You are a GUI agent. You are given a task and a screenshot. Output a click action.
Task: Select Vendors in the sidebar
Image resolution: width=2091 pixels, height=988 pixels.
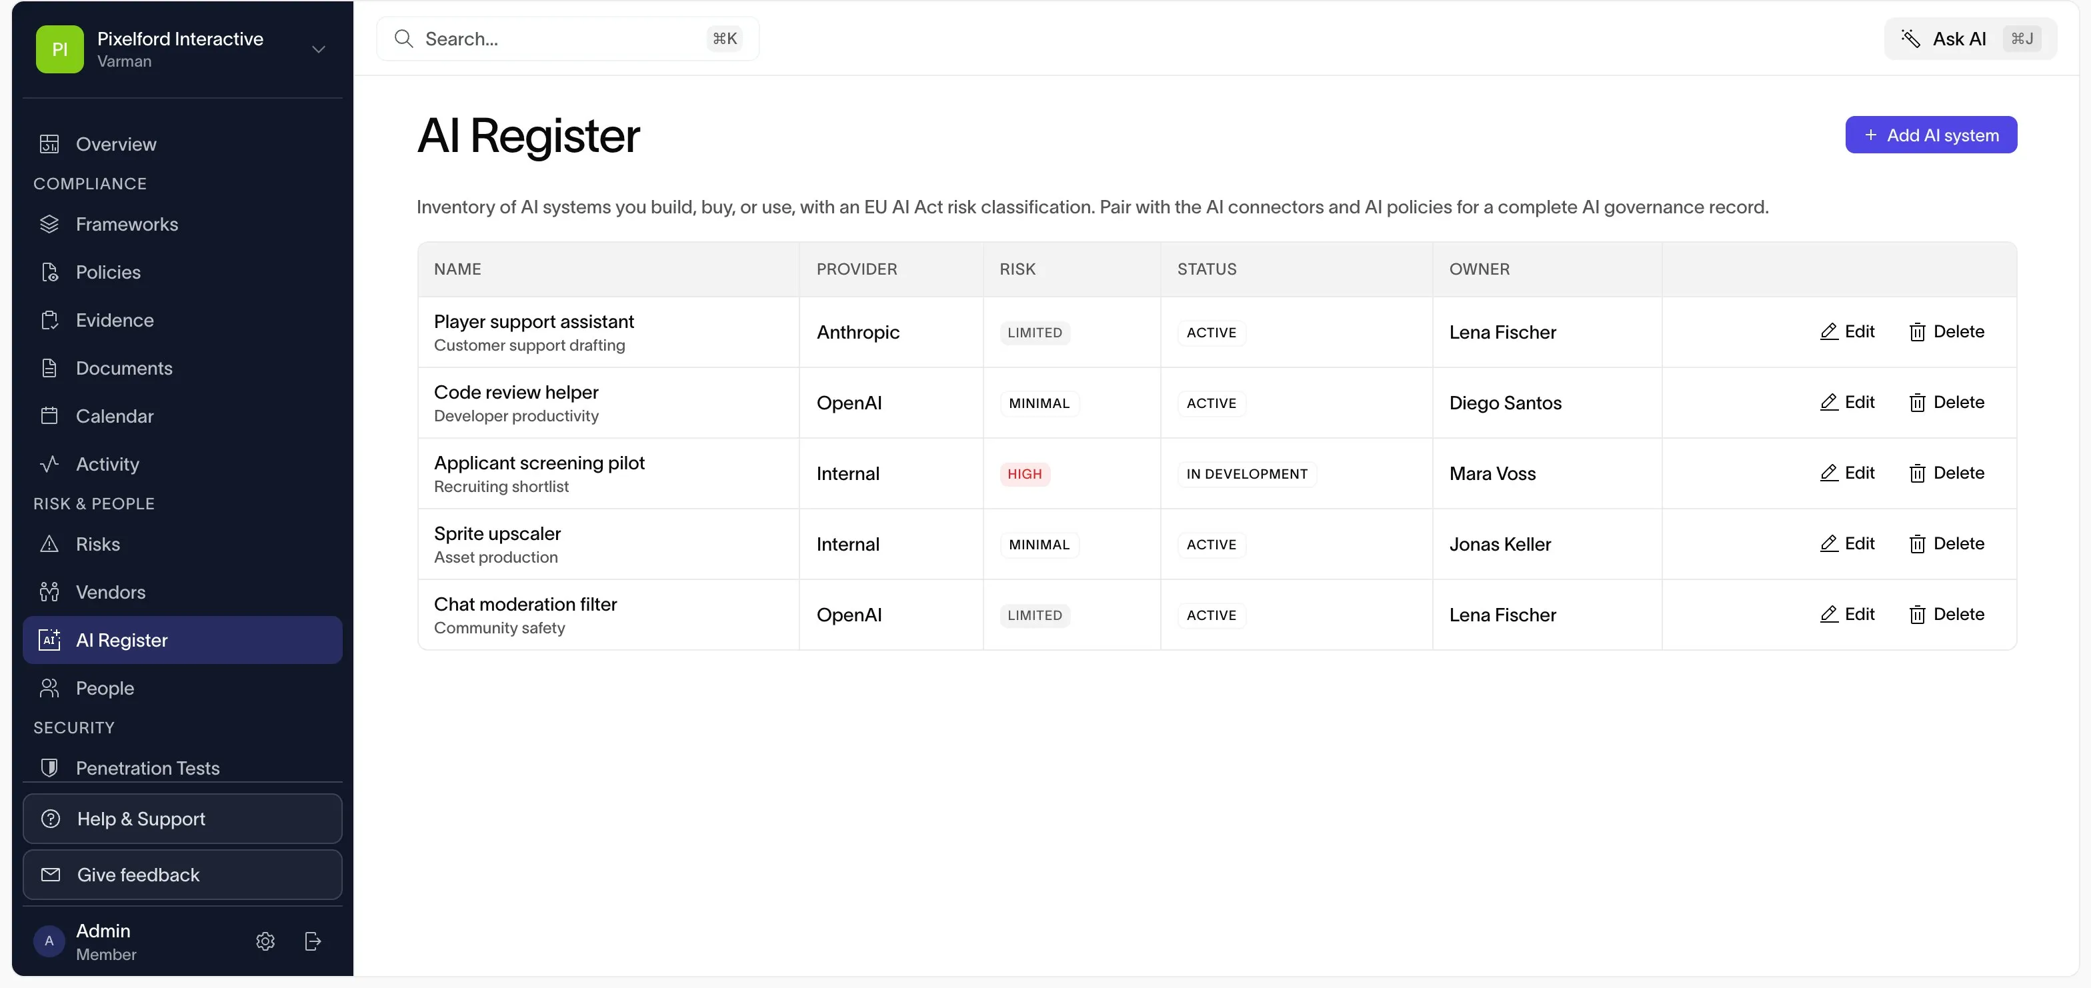tap(183, 592)
